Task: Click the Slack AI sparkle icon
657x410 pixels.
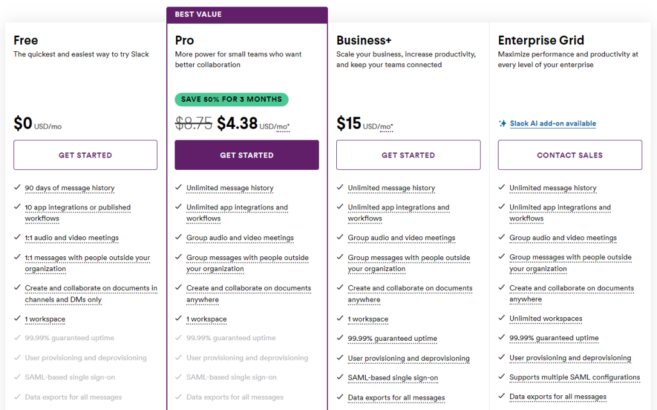Action: [x=503, y=124]
